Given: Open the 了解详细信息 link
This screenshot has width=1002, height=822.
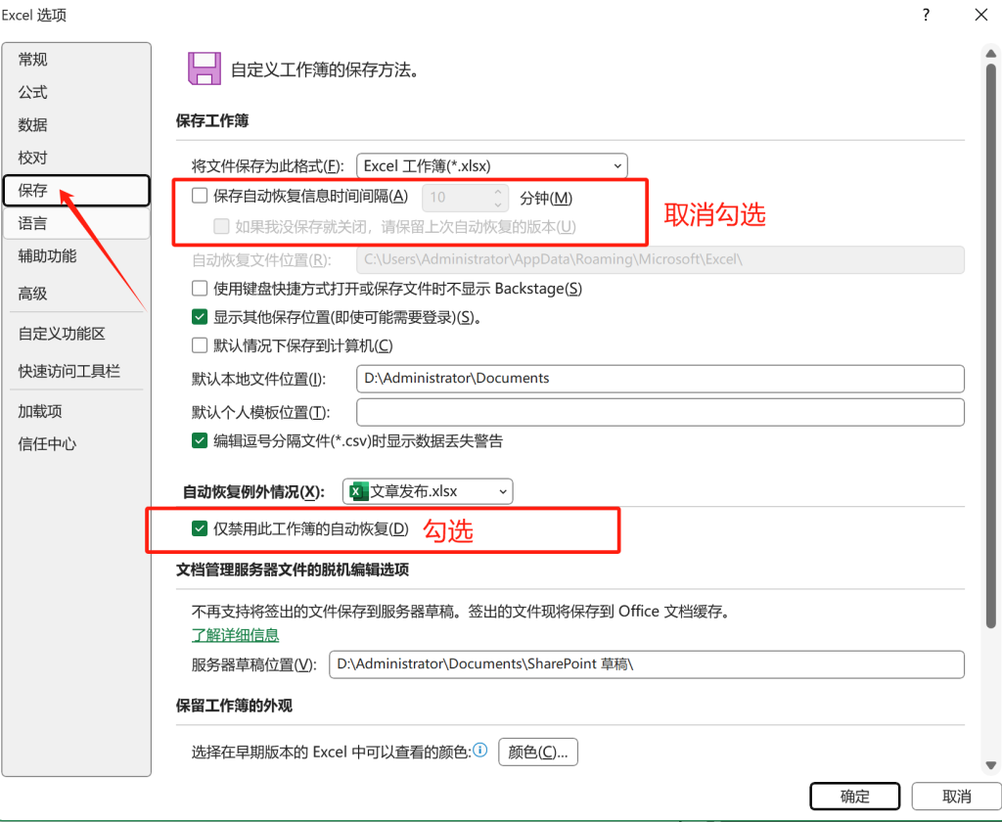Looking at the screenshot, I should (235, 635).
